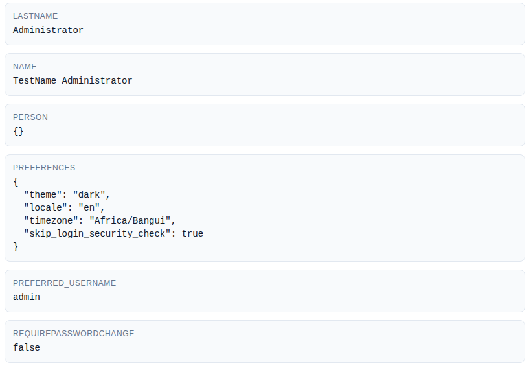531x370 pixels.
Task: Select the empty braces under PERSON
Action: [18, 132]
